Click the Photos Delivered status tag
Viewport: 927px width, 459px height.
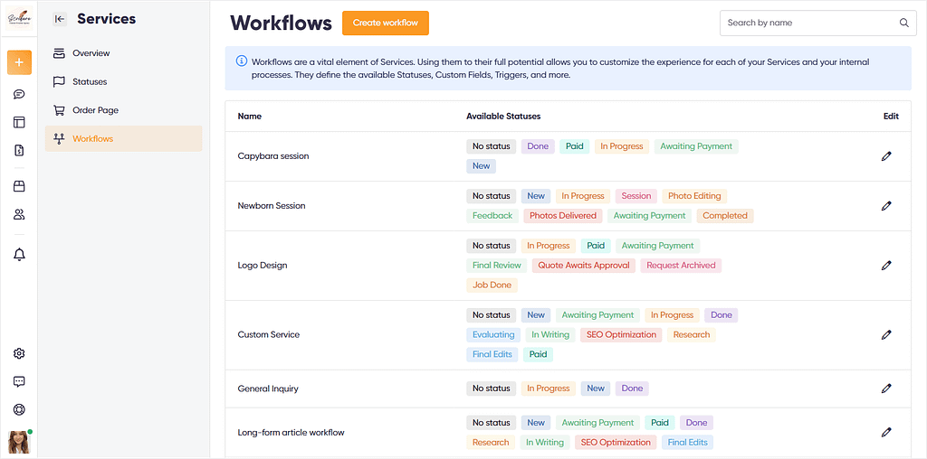coord(563,216)
